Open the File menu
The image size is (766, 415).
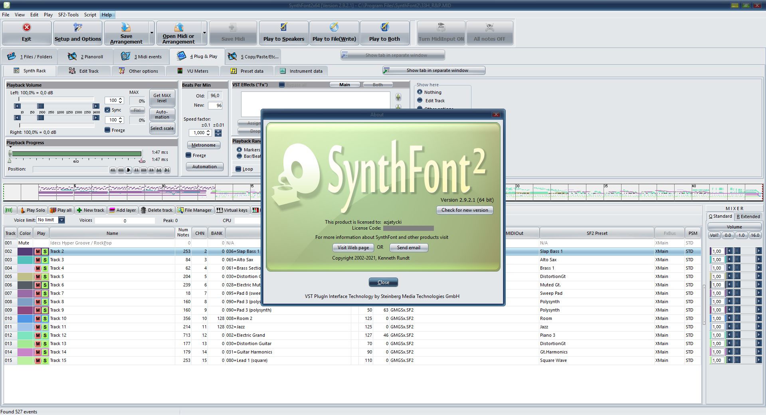coord(6,15)
